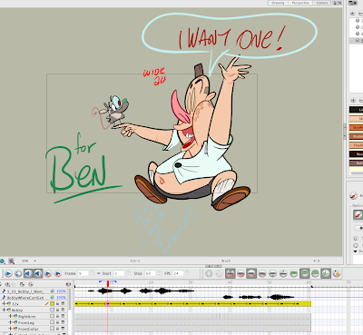This screenshot has width=363, height=335.
Task: Click the film strip icon on RightArm layer
Action: point(63,316)
